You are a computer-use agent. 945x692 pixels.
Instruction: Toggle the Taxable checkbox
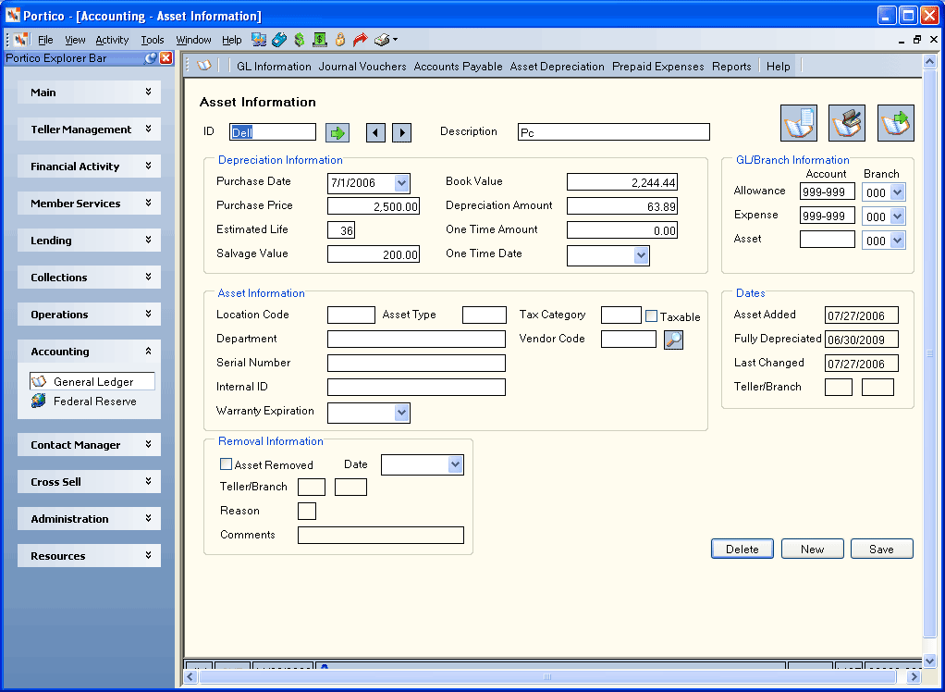pyautogui.click(x=651, y=315)
